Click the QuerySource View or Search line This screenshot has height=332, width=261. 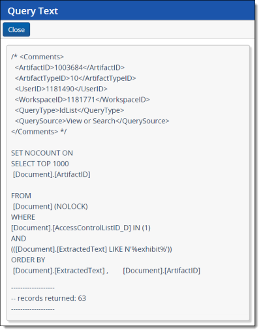(x=92, y=121)
